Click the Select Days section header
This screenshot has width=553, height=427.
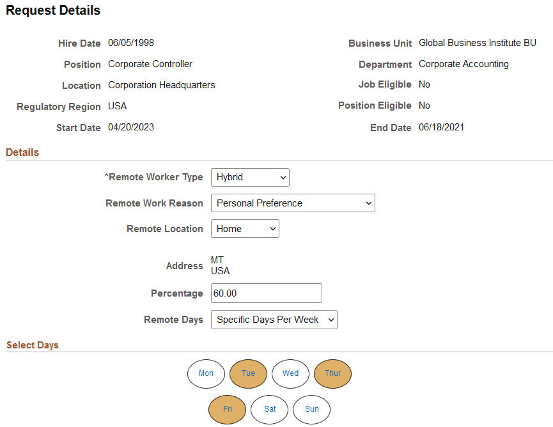pos(33,345)
